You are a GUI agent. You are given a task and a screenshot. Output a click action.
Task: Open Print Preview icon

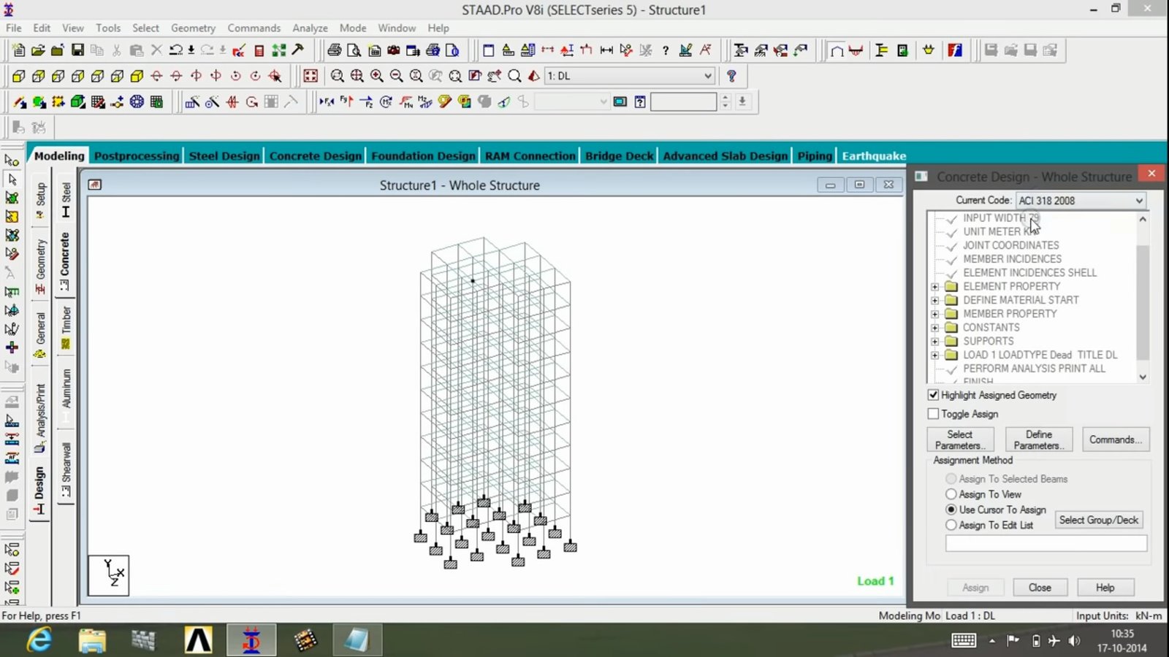click(354, 50)
